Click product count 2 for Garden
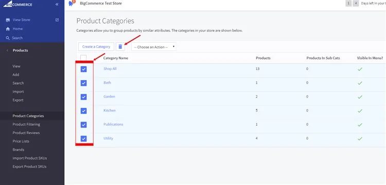The image size is (386, 185). point(257,97)
